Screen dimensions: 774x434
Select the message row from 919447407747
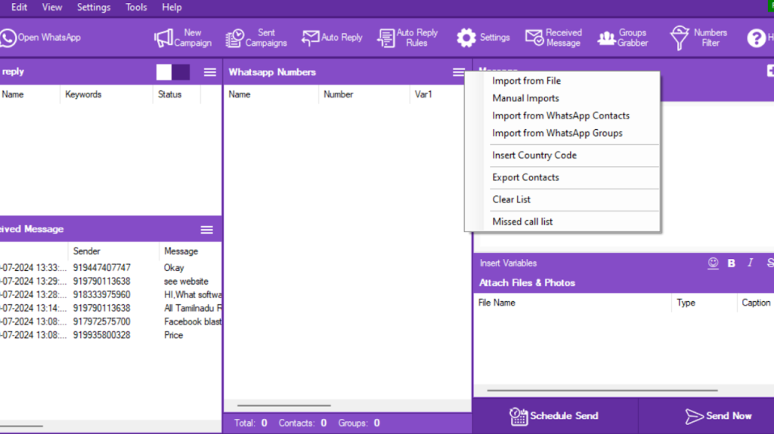111,268
